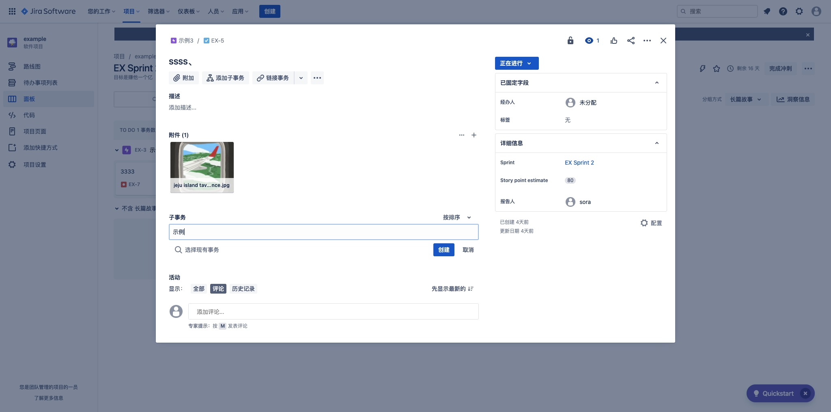Screen dimensions: 831x412
Task: Open 项目设置 in sidebar
Action: point(49,165)
